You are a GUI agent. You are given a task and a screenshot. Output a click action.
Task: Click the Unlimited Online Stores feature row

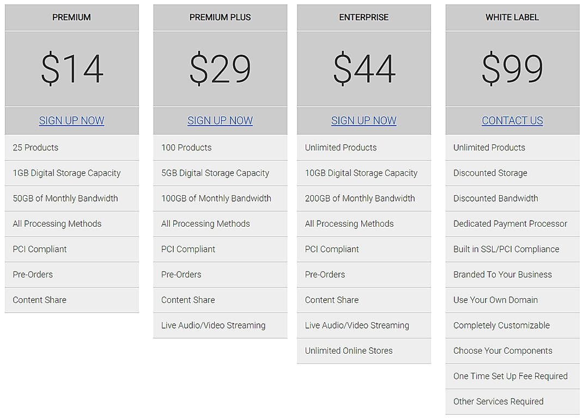pyautogui.click(x=363, y=350)
